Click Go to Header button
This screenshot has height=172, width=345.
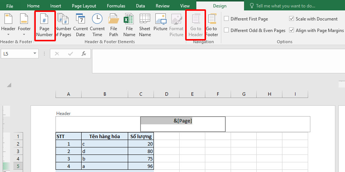[x=196, y=25]
